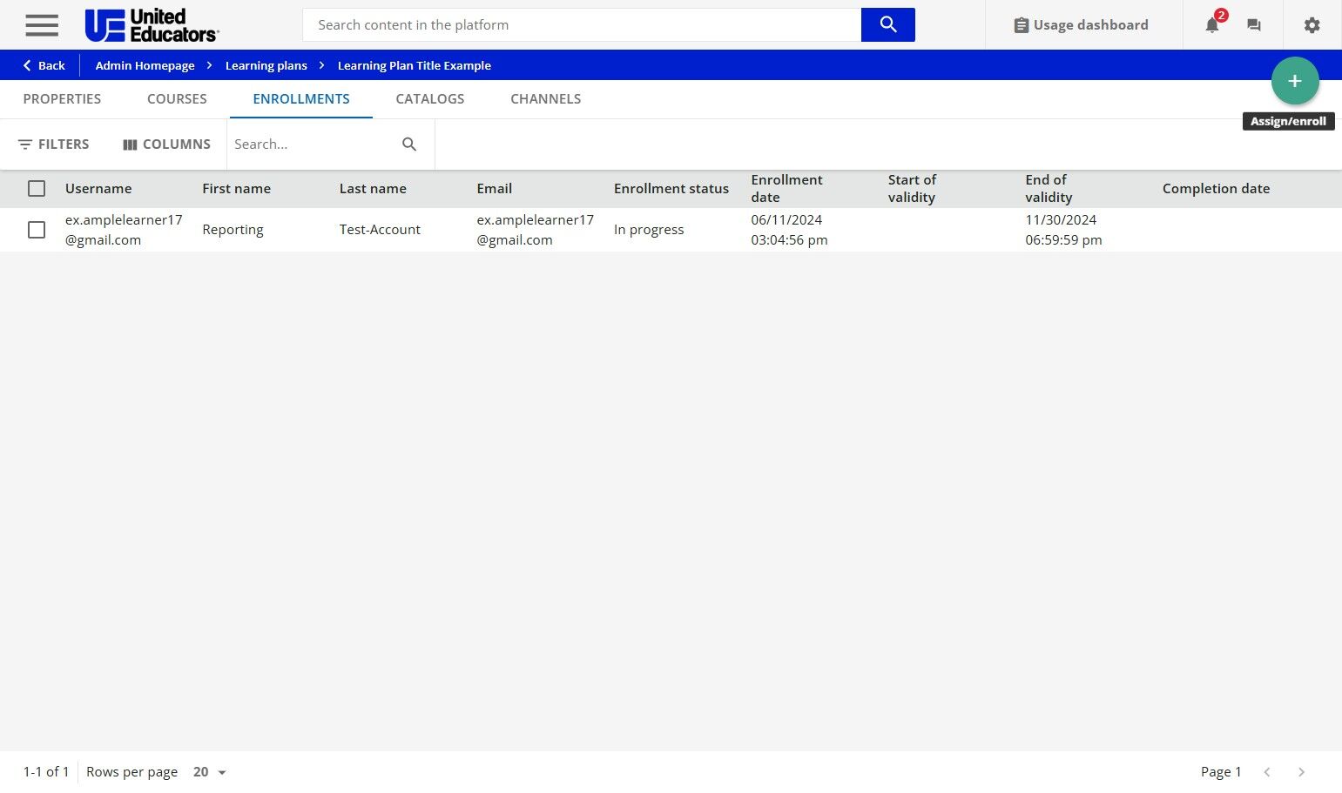Go to the next page arrow
This screenshot has height=793, width=1342.
1301,772
